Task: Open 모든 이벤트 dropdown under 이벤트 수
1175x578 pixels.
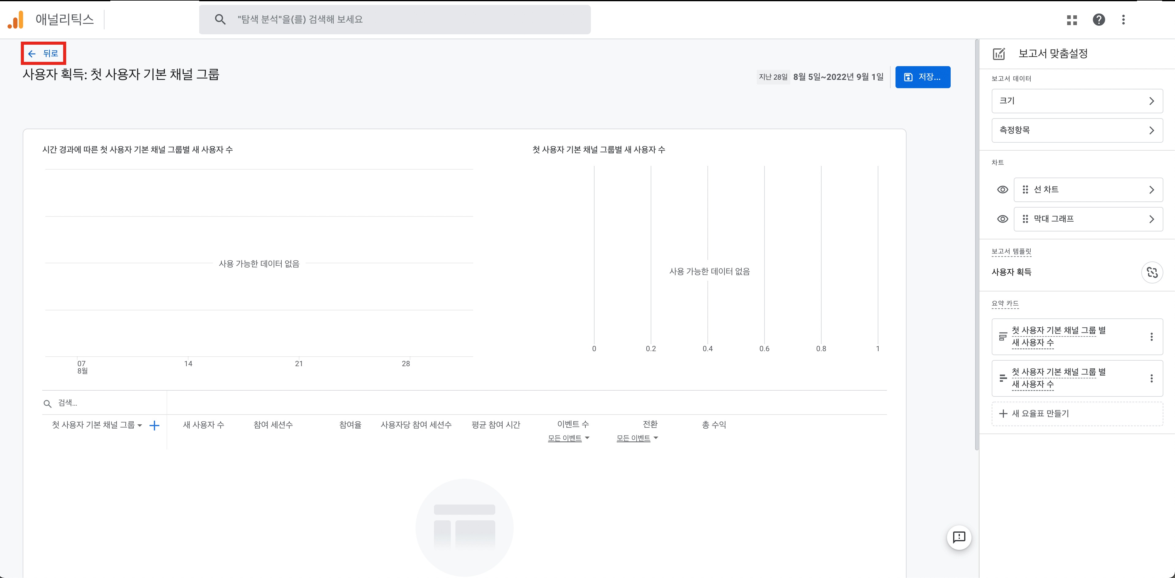Action: click(568, 438)
